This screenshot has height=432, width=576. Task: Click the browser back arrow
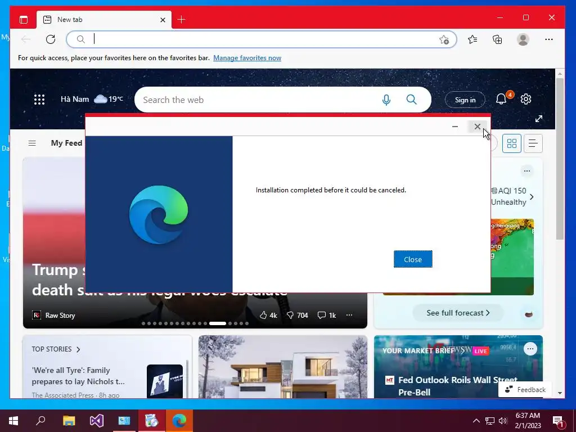(26, 39)
